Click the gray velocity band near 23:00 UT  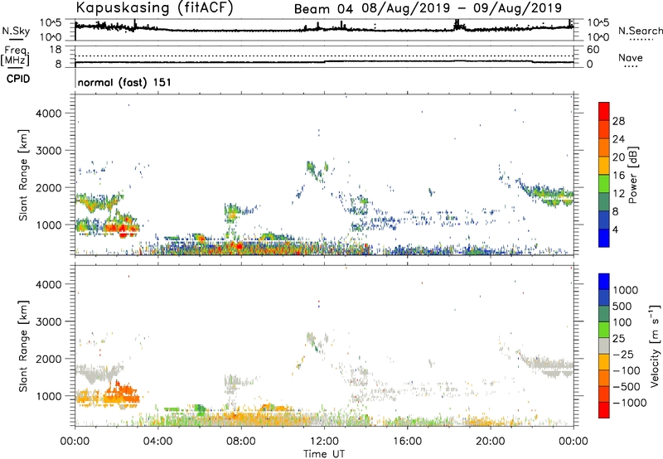(549, 365)
